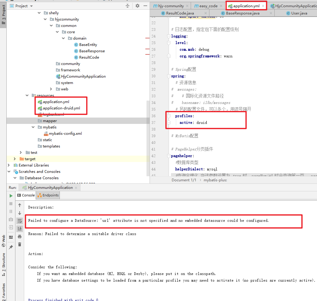Collapse the core folder node
Image resolution: width=317 pixels, height=301 pixels.
coord(57,32)
